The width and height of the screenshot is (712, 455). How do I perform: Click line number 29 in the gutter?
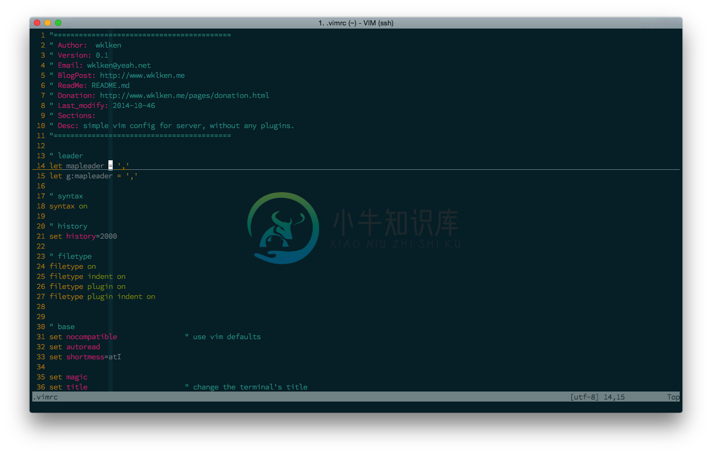pos(41,316)
